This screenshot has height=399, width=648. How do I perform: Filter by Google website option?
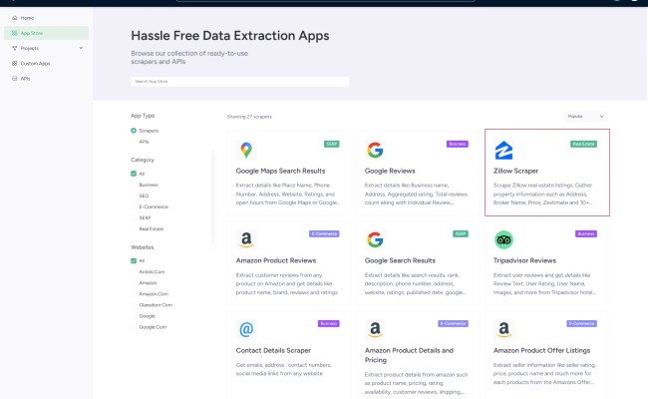[x=147, y=316]
